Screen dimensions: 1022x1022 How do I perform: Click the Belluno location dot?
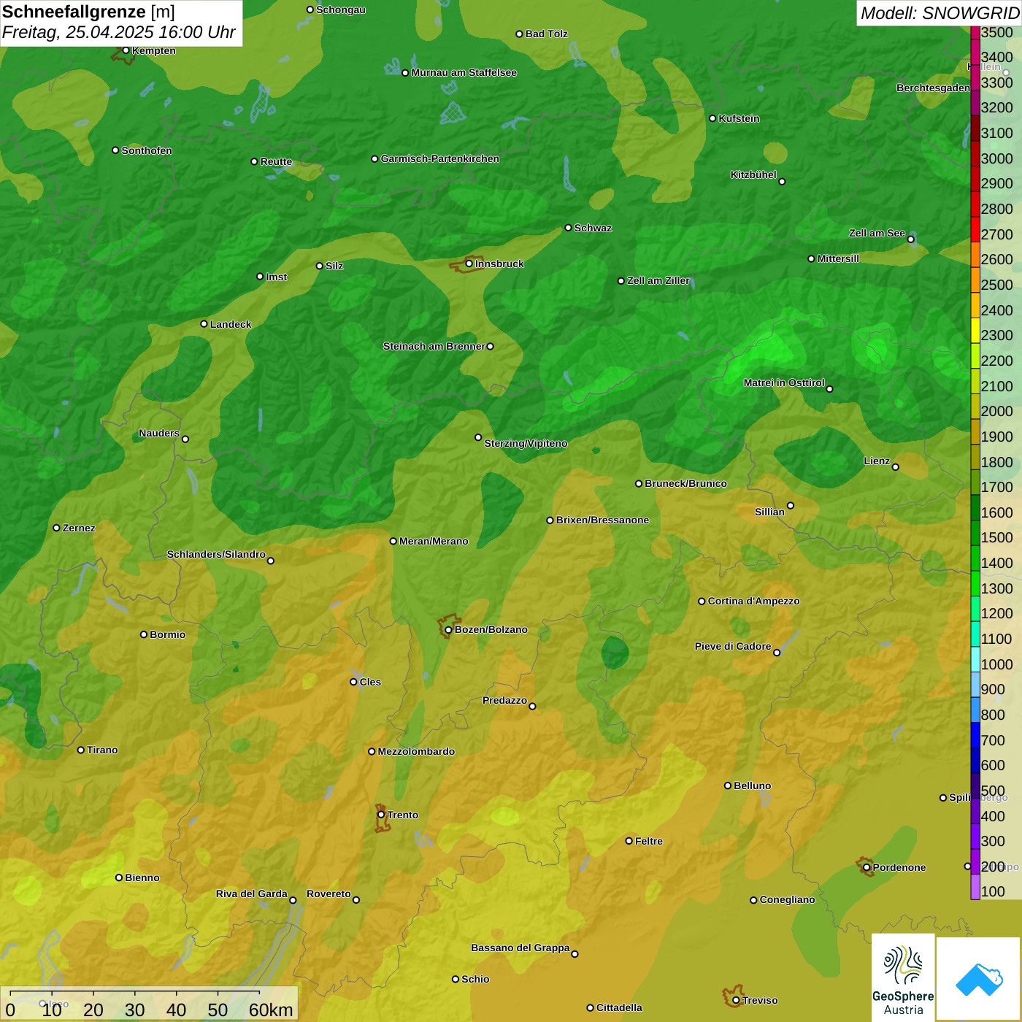(728, 785)
